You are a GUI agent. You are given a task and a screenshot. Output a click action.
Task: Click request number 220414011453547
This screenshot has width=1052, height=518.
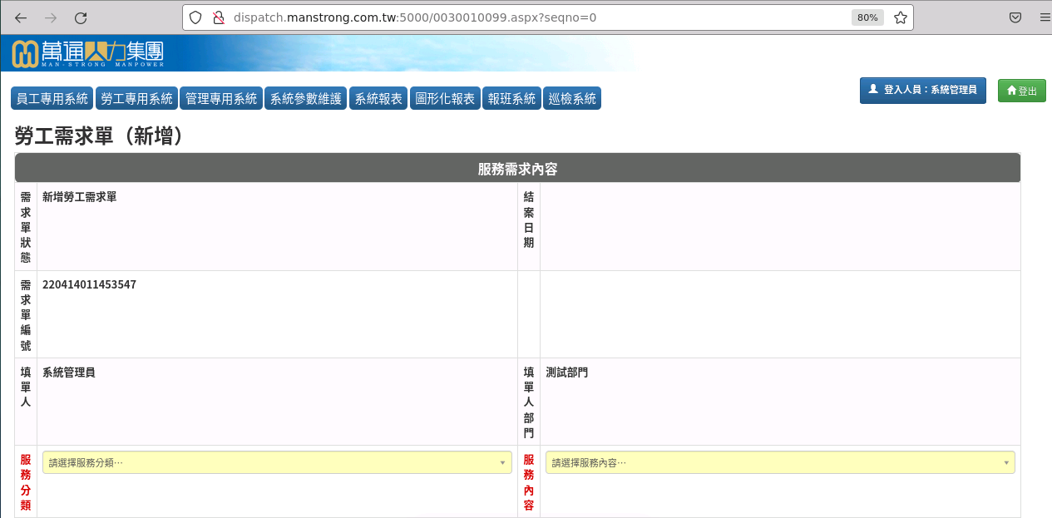pyautogui.click(x=89, y=284)
